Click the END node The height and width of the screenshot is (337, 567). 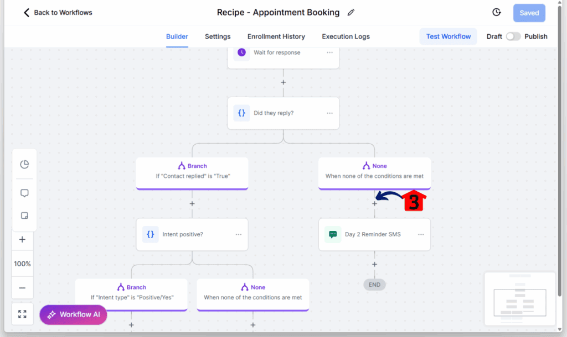374,285
